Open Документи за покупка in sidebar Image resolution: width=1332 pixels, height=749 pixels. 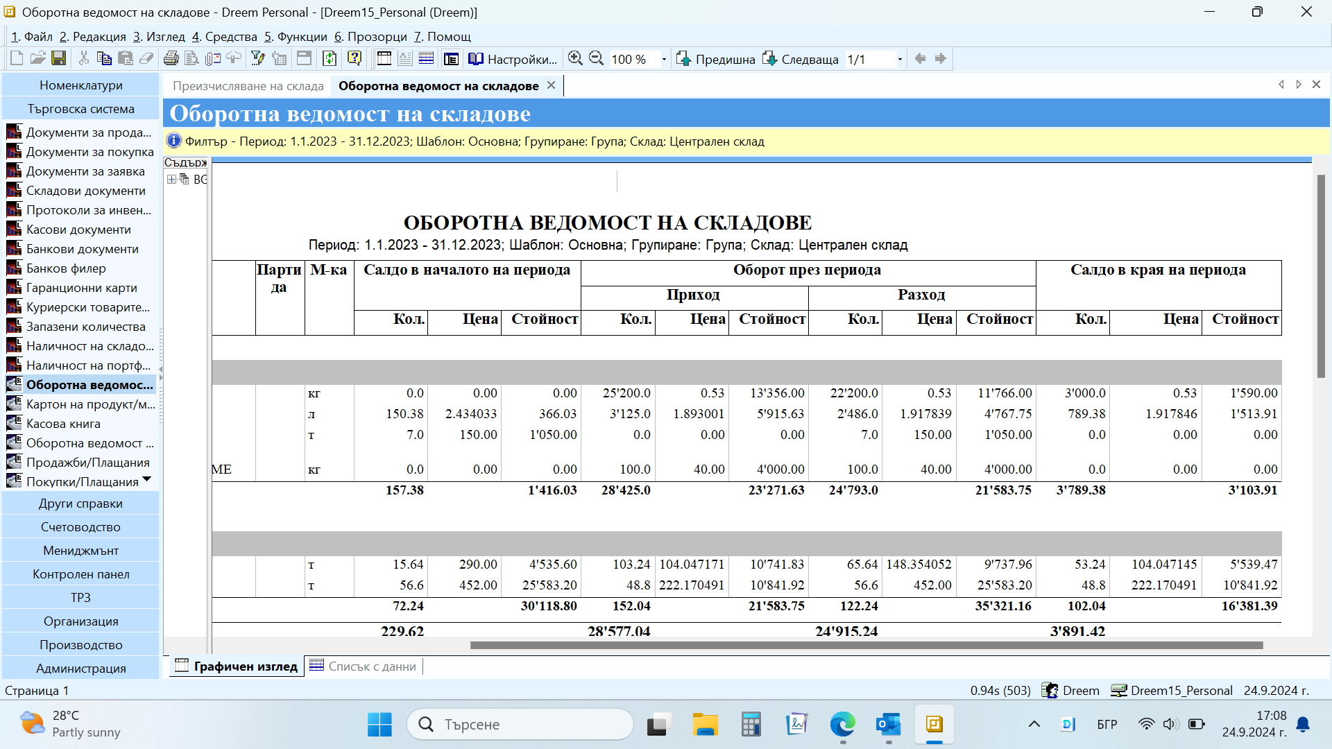pyautogui.click(x=81, y=152)
